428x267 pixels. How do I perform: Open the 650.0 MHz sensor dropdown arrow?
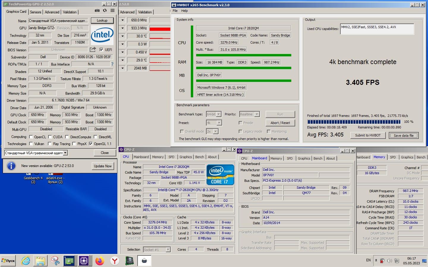pos(122,20)
